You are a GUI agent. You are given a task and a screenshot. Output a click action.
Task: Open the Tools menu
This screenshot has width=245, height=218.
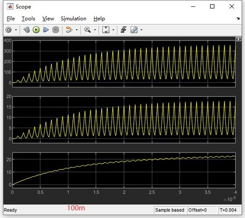(28, 19)
